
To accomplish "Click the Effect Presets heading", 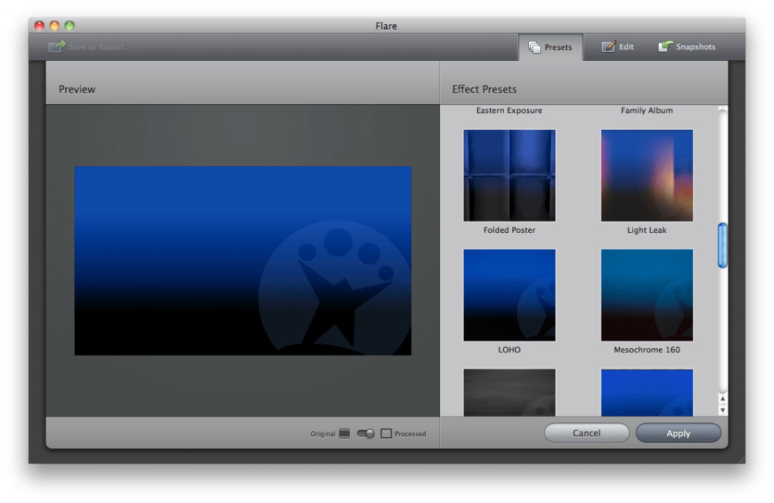I will 484,90.
